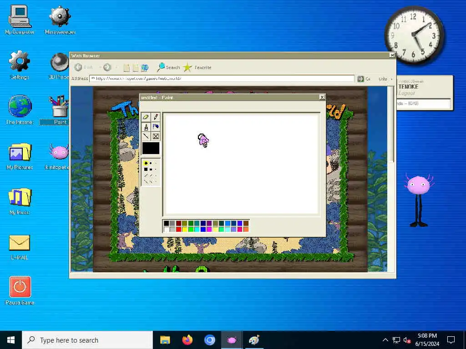Screen dimensions: 466x349
Task: Open the E-MAIL envelope icon
Action: point(20,247)
